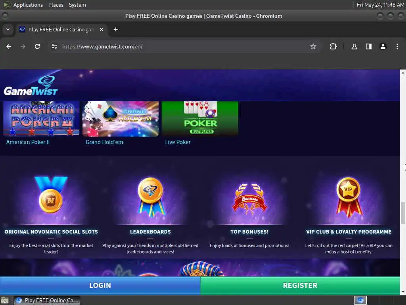The height and width of the screenshot is (305, 406).
Task: Open the Extensions puzzle icon
Action: pyautogui.click(x=333, y=47)
